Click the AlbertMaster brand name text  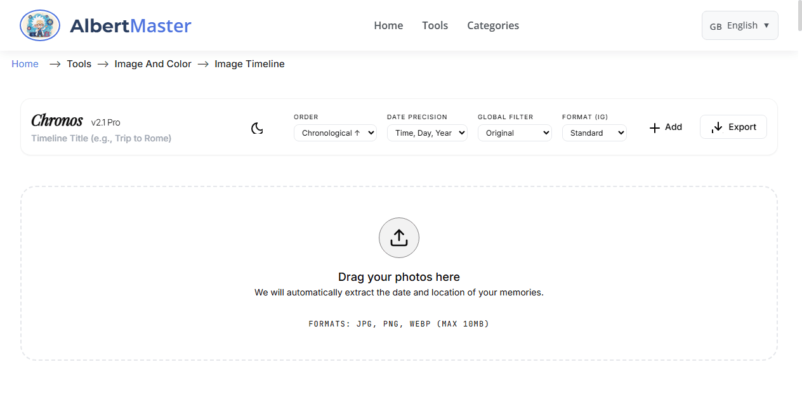point(130,26)
